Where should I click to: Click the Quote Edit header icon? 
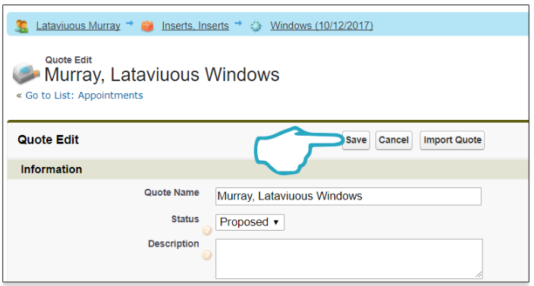pyautogui.click(x=27, y=73)
